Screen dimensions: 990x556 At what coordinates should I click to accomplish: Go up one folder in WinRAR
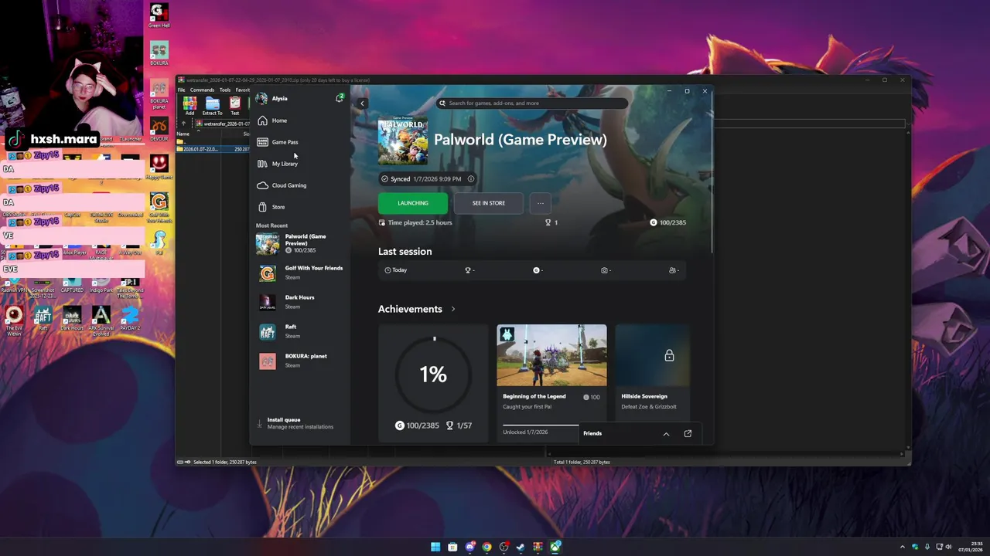183,124
